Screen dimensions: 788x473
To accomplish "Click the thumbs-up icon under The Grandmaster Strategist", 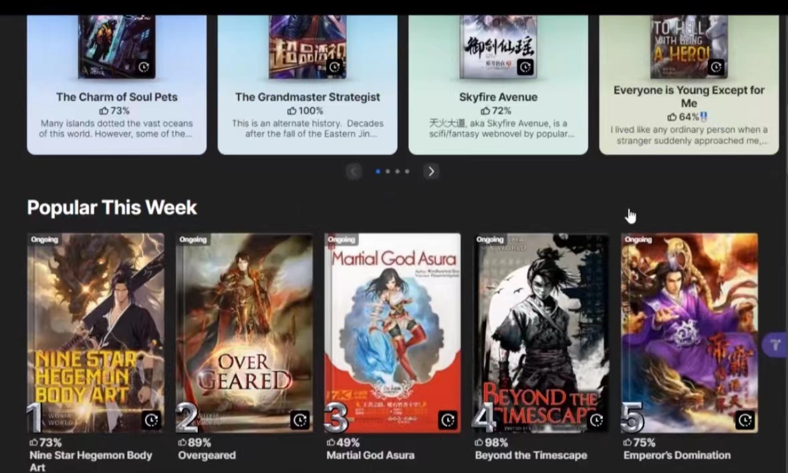I will click(x=291, y=110).
